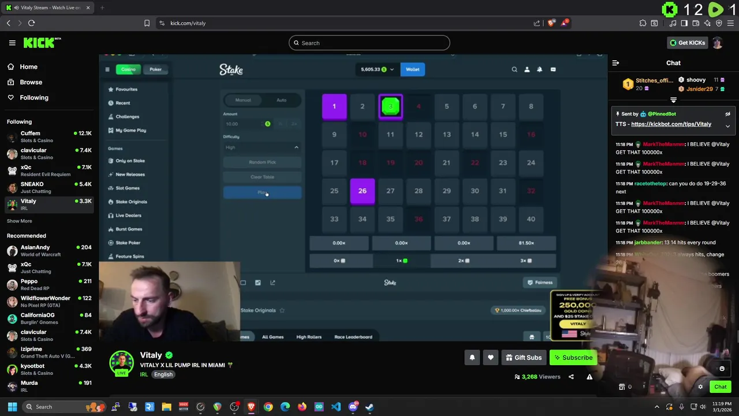Select the Casino tab in Stake
Screen dimensions: 739x416
tap(128, 69)
